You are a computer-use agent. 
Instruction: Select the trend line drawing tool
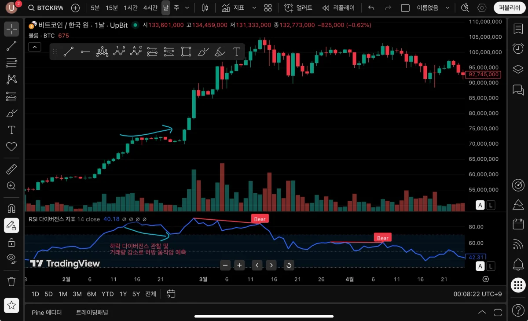point(11,46)
